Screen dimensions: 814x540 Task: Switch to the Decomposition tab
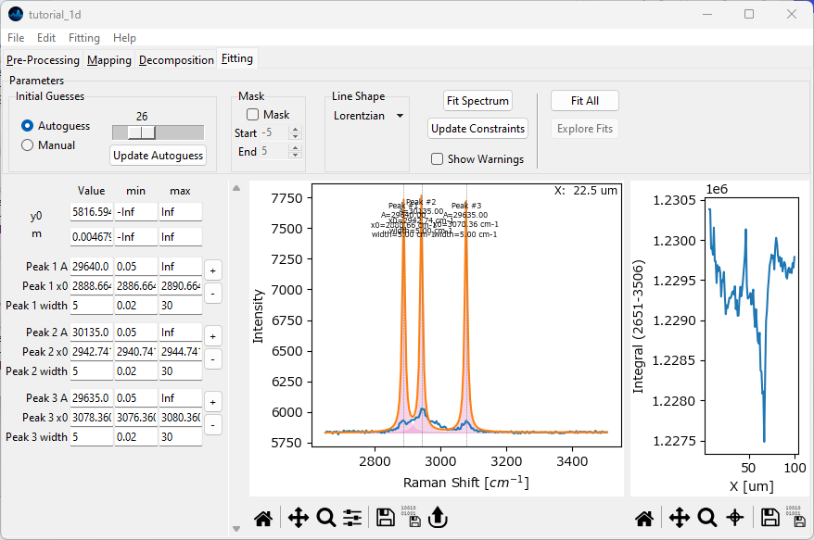coord(176,60)
